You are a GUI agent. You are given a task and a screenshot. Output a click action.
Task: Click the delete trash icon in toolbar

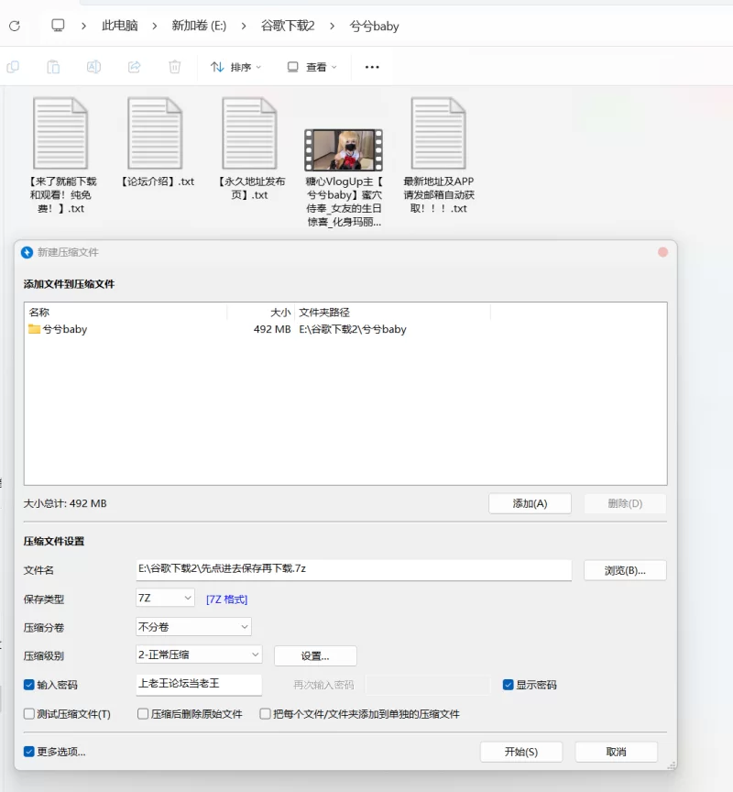click(175, 67)
